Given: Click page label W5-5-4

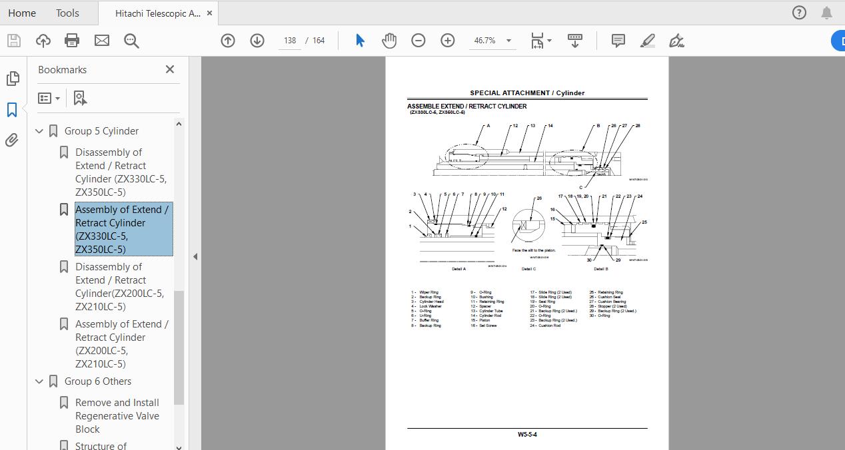Looking at the screenshot, I should click(x=527, y=435).
